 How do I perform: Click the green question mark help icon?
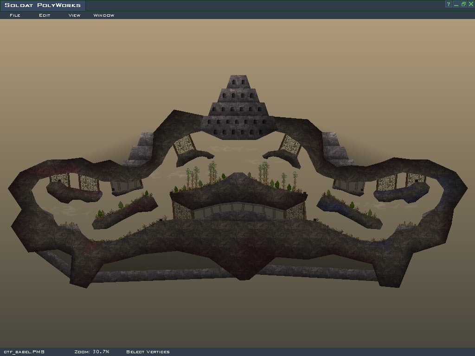(449, 4)
